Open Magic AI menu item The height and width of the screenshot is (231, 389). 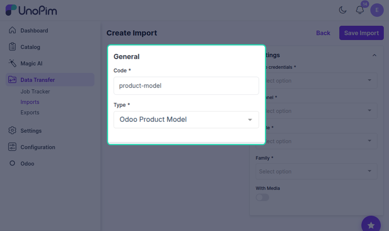[x=31, y=64]
